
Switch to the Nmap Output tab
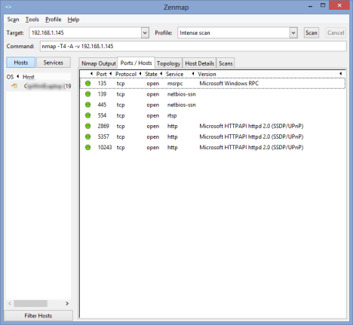click(98, 63)
